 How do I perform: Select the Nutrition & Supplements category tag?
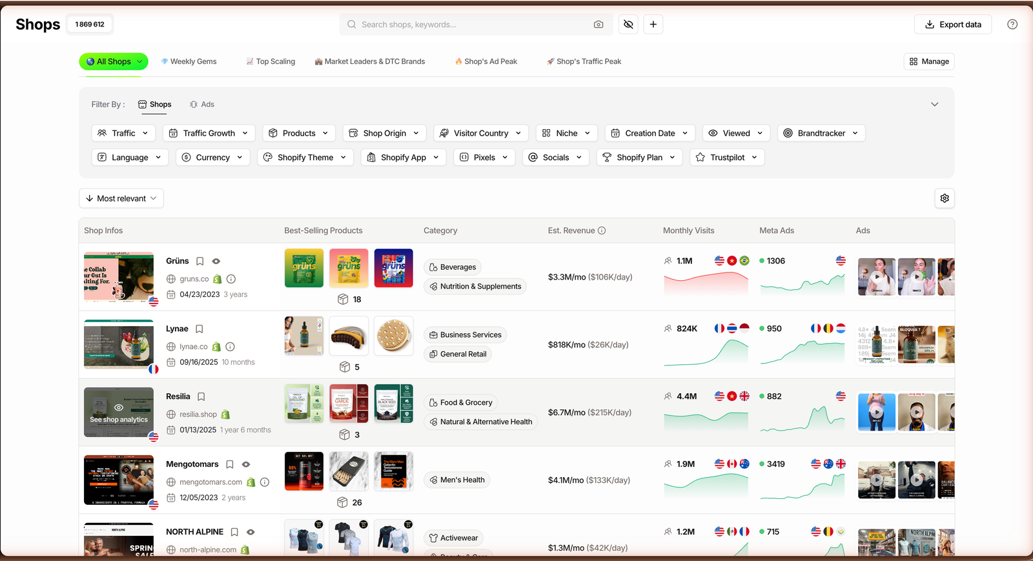click(475, 287)
